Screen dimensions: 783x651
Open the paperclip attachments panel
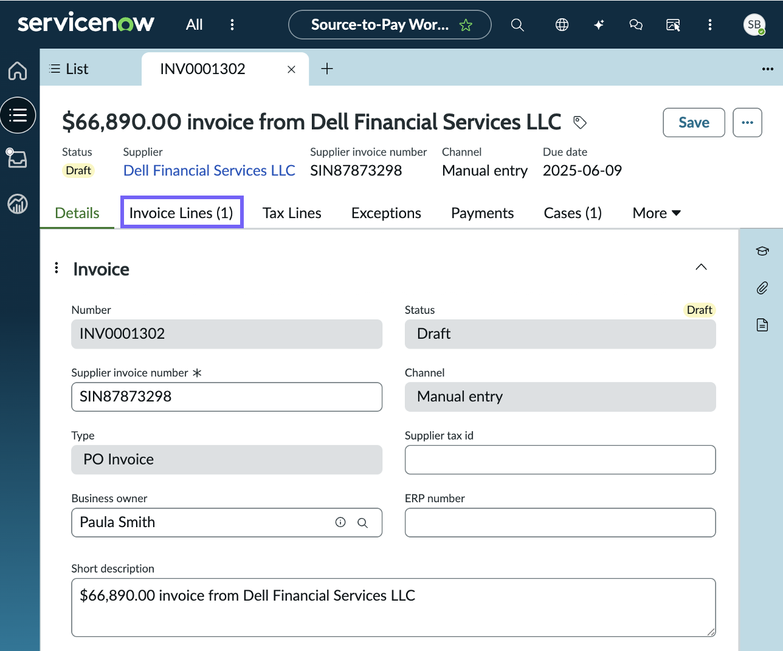coord(762,288)
